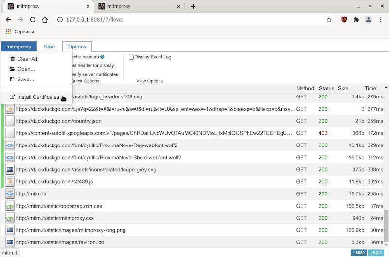This screenshot has height=257, width=389.
Task: Select the s2489.js flow URL
Action: [54, 181]
